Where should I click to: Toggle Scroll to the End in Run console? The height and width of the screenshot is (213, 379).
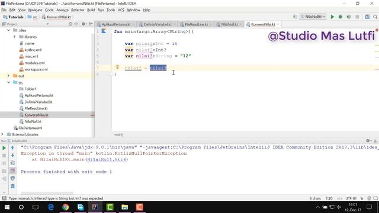[x=12, y=171]
